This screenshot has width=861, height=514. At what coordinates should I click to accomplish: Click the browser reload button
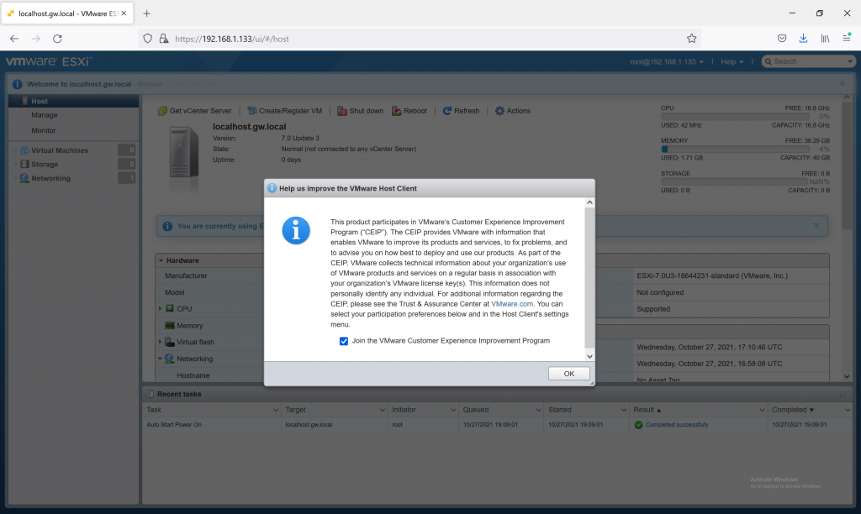pyautogui.click(x=57, y=39)
